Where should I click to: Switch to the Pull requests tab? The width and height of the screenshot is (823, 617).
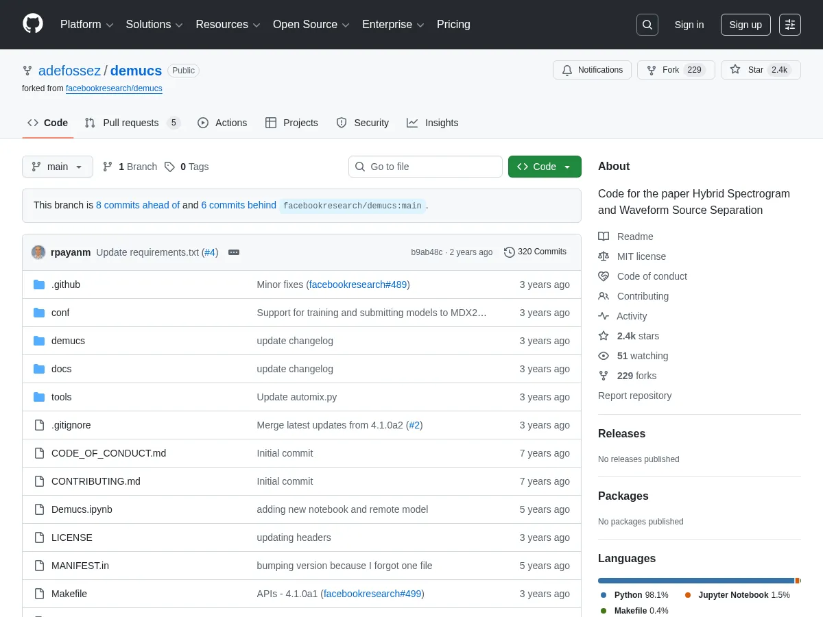pos(131,123)
